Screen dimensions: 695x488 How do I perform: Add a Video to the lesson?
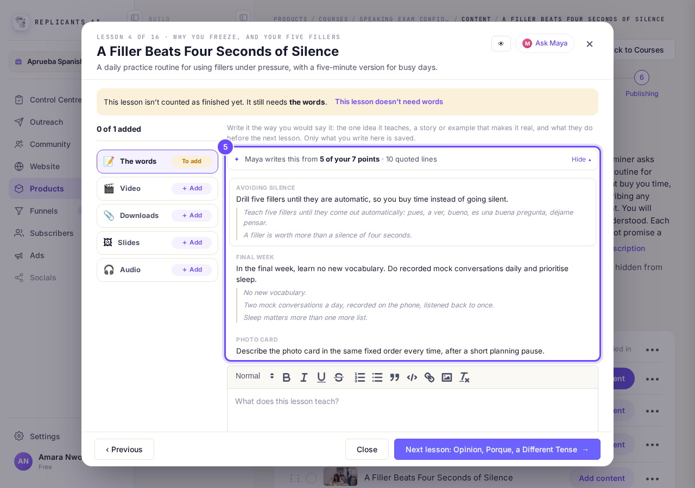192,189
